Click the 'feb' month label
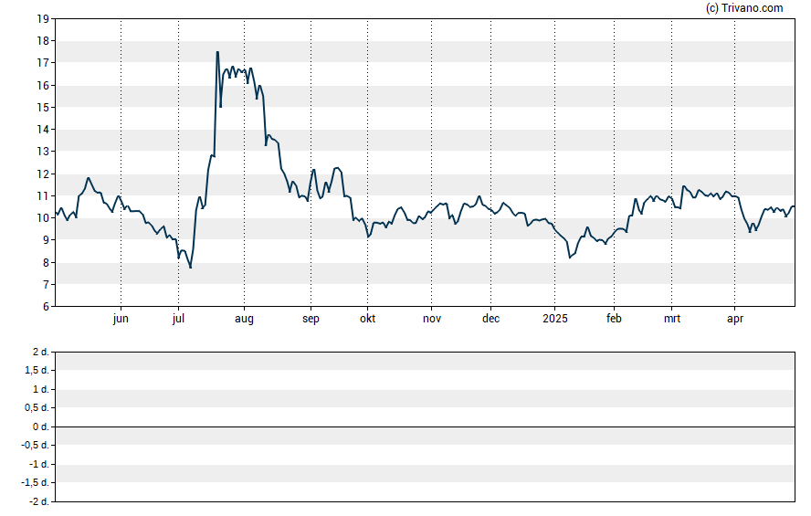Image resolution: width=811 pixels, height=516 pixels. (x=614, y=319)
